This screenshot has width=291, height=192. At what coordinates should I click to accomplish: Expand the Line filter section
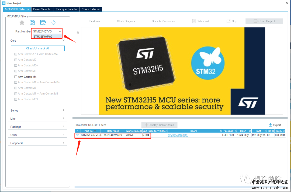[64, 118]
